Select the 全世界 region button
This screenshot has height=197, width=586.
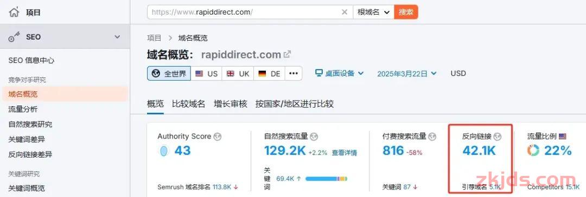(169, 74)
